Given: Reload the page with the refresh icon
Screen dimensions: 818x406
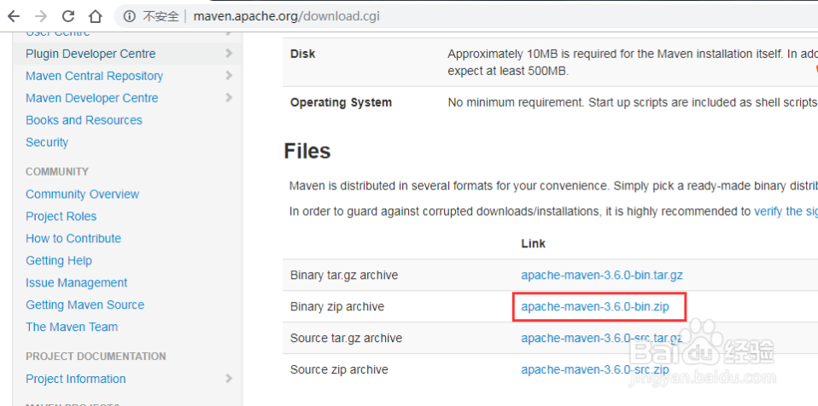Looking at the screenshot, I should (x=67, y=17).
